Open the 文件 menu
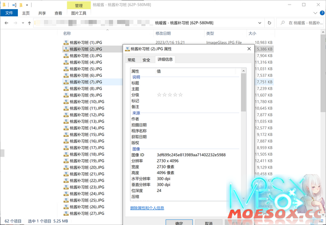The width and height of the screenshot is (326, 225). (9, 13)
